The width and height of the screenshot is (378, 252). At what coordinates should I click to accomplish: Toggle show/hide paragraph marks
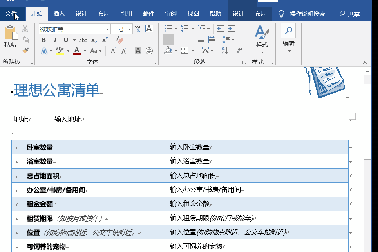point(239,50)
